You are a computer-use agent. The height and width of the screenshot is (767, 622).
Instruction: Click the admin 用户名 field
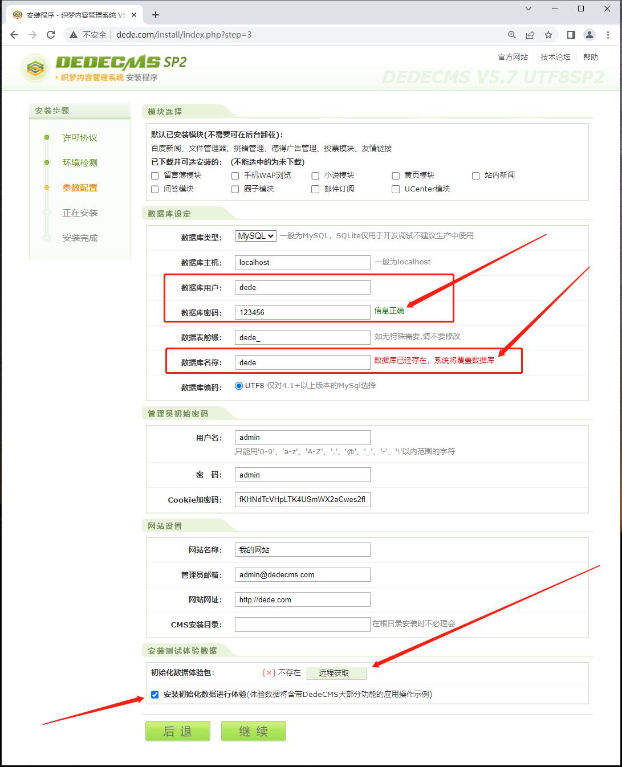(x=303, y=438)
